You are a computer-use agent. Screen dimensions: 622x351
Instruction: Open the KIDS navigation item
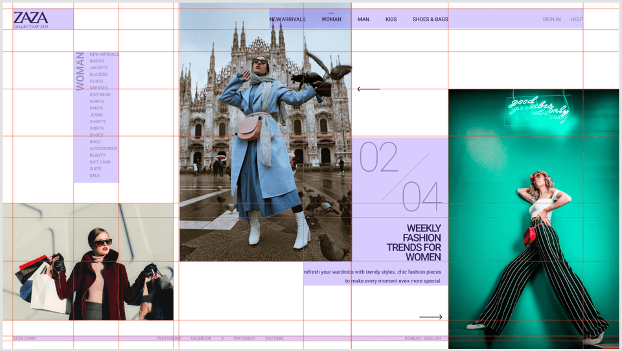[x=391, y=19]
